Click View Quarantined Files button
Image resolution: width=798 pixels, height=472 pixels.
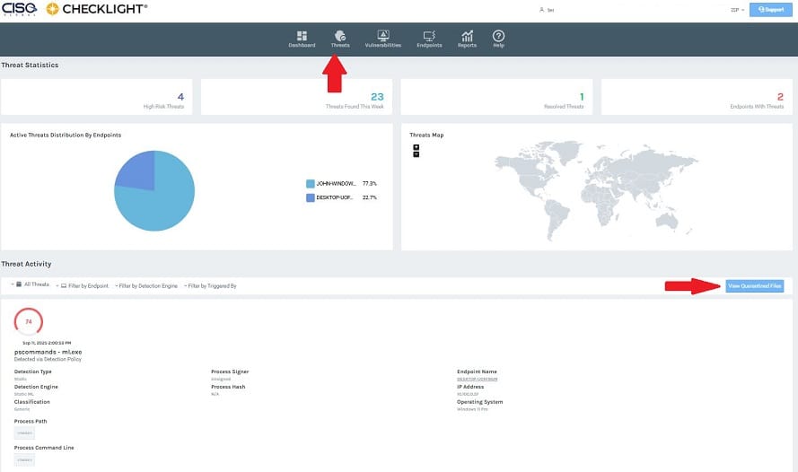tap(754, 285)
